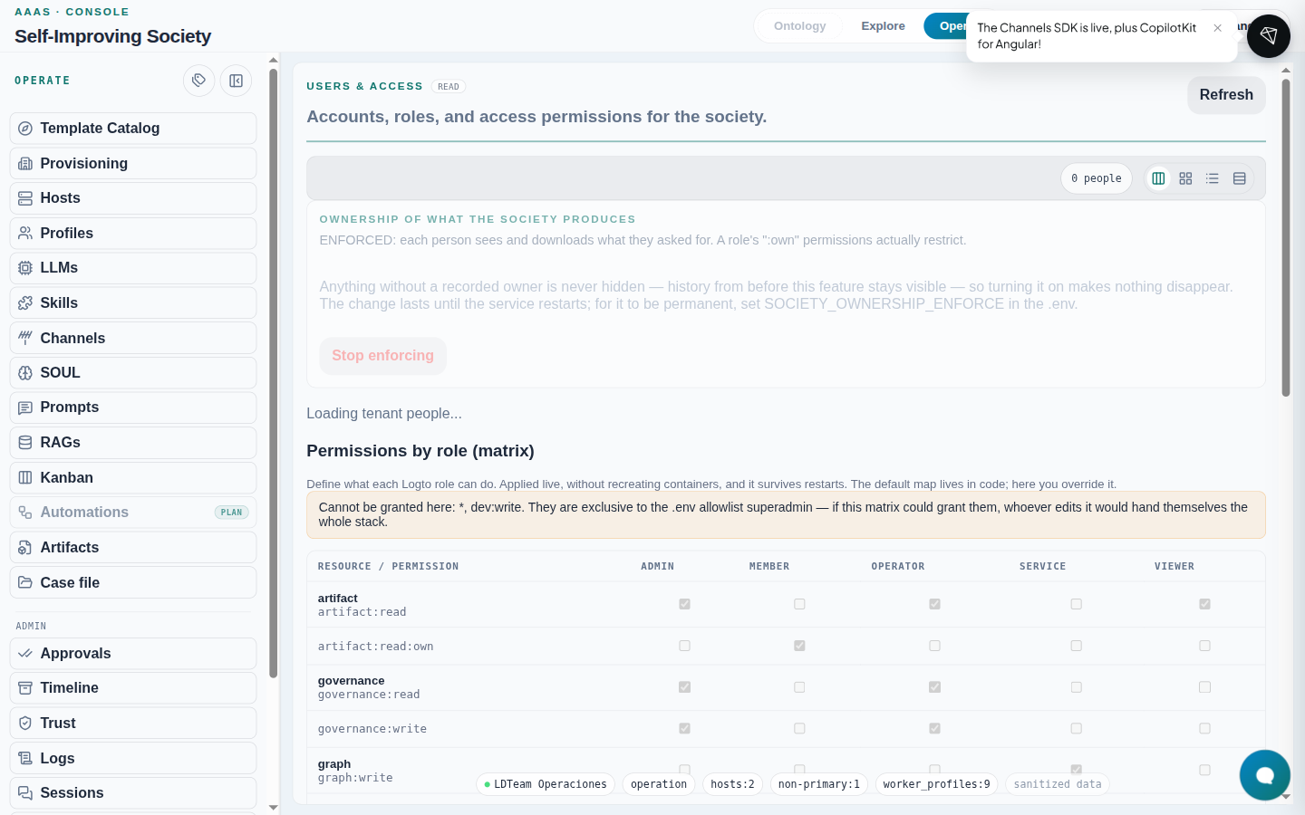Open the LLMs section
1305x815 pixels.
133,268
